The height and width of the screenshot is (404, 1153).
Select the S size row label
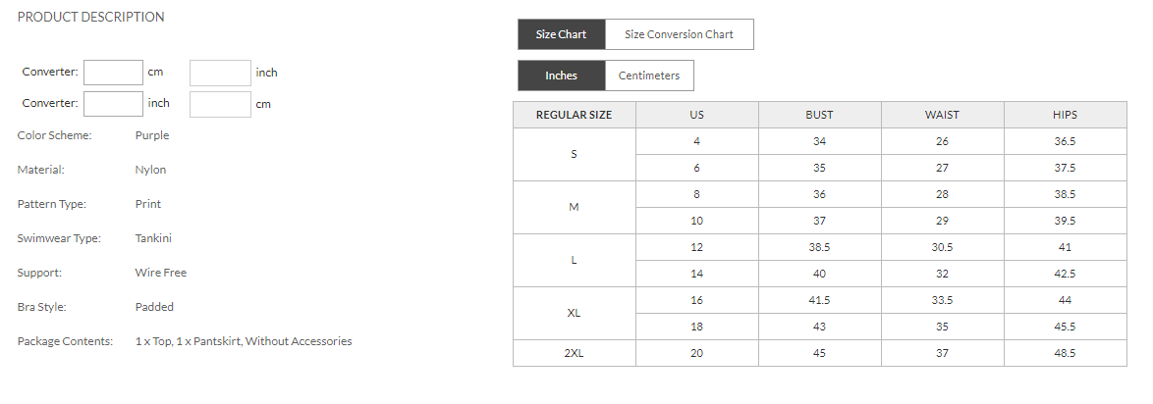click(574, 155)
